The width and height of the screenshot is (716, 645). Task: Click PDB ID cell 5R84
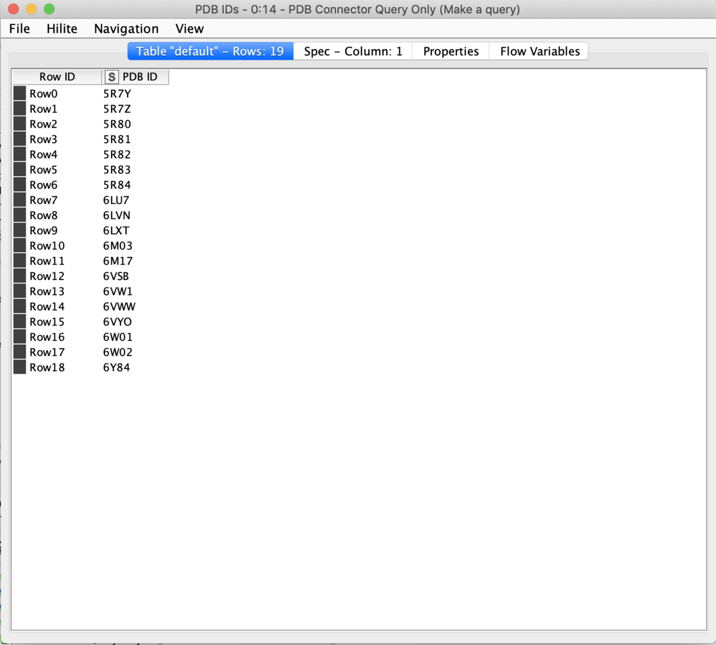coord(117,185)
